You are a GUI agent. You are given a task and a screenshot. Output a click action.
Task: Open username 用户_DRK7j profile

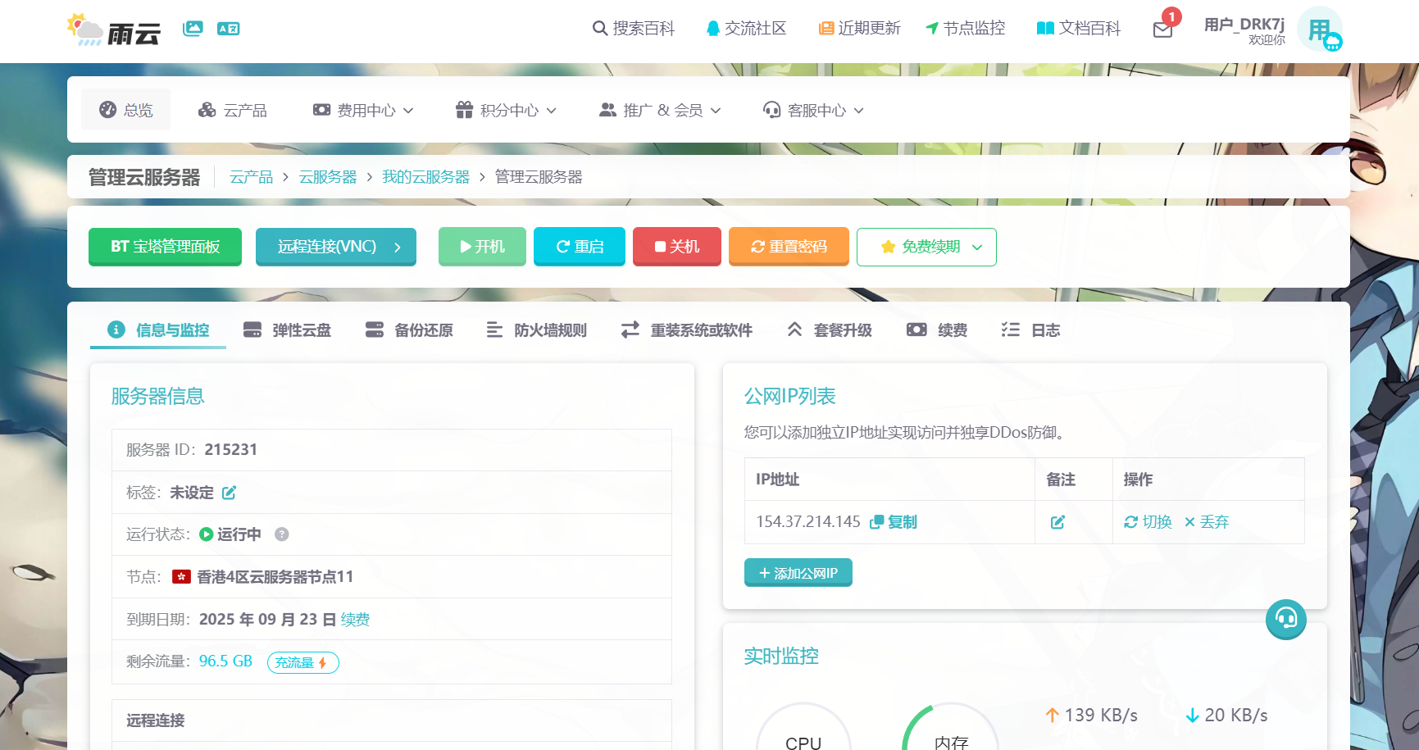click(1244, 25)
